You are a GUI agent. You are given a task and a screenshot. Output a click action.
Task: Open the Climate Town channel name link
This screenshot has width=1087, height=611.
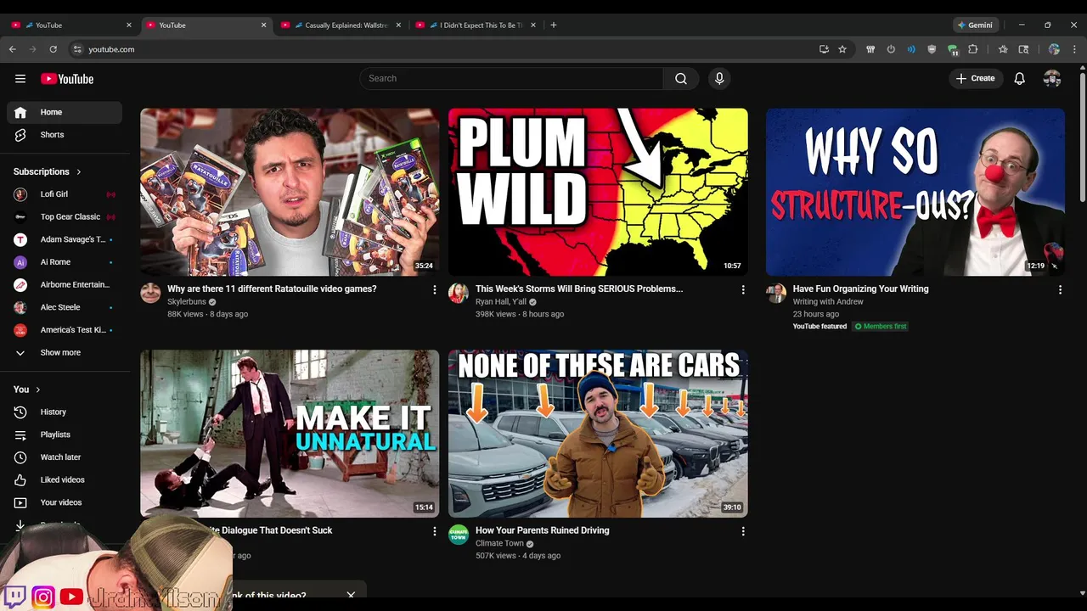tap(499, 544)
